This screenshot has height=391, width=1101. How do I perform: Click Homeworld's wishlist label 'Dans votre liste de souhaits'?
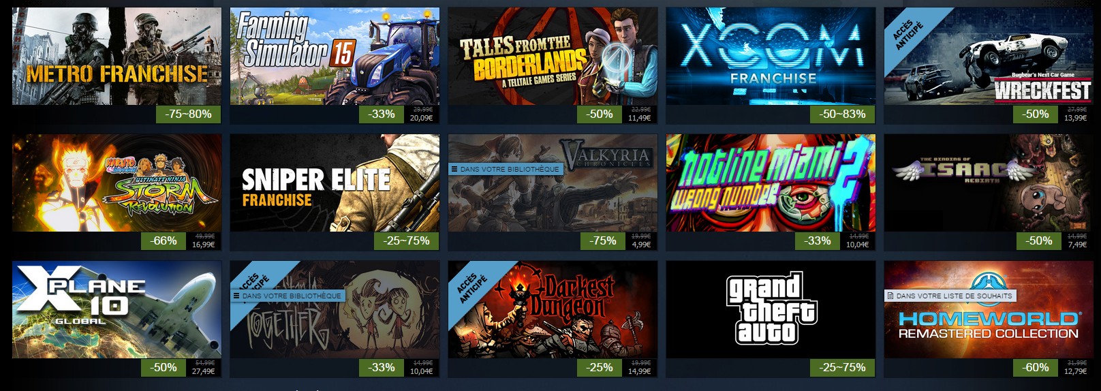click(950, 296)
